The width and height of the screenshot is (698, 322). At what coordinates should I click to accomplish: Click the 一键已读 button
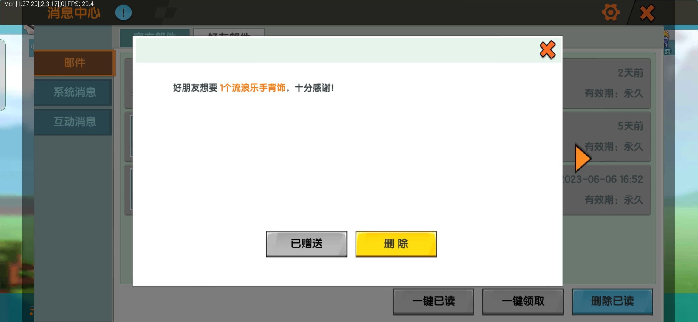click(x=433, y=301)
